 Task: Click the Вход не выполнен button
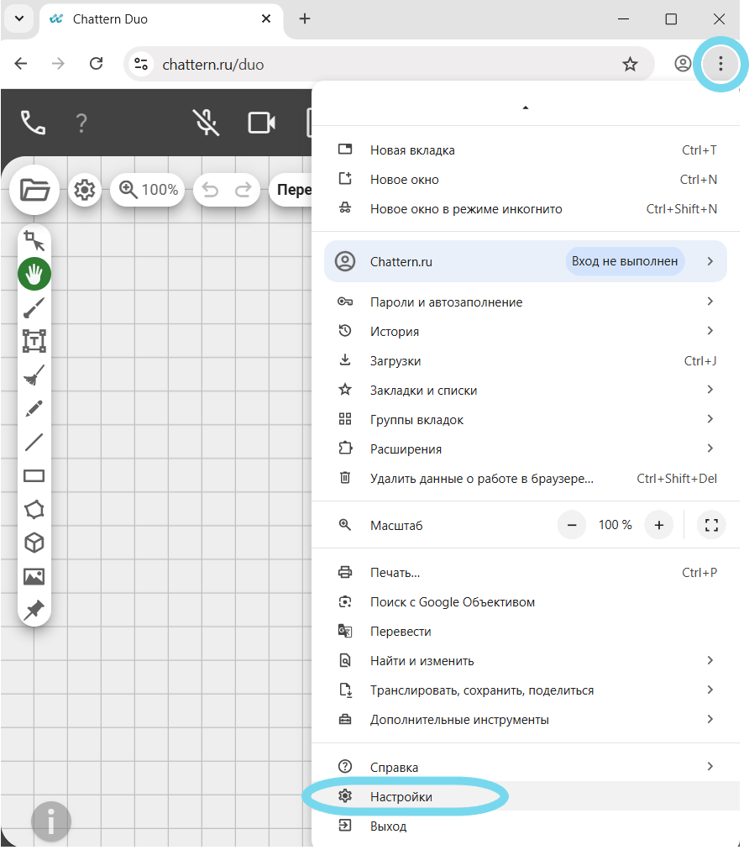625,261
